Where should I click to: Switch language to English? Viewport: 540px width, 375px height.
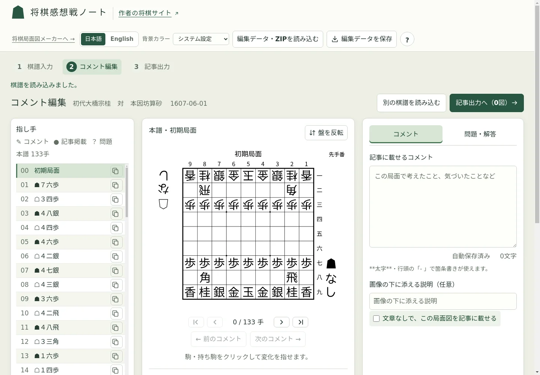point(122,39)
